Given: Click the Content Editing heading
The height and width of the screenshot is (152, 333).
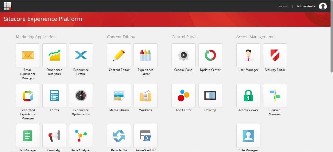Looking at the screenshot, I should tap(121, 37).
